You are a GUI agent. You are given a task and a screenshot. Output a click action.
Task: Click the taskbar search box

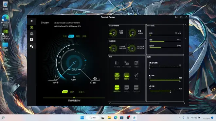[93, 118]
